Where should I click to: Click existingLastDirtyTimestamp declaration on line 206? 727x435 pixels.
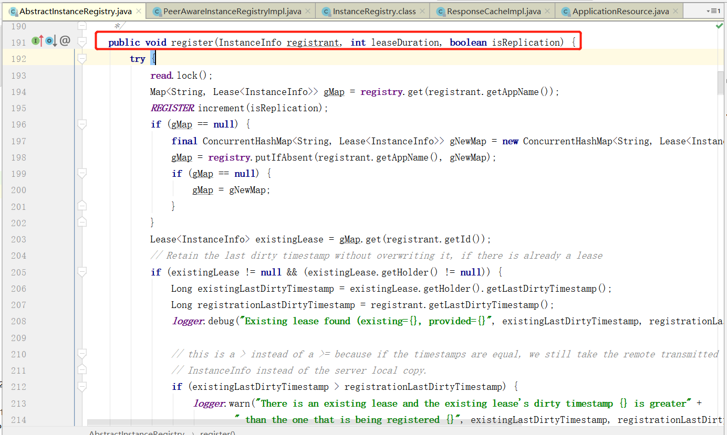click(266, 289)
